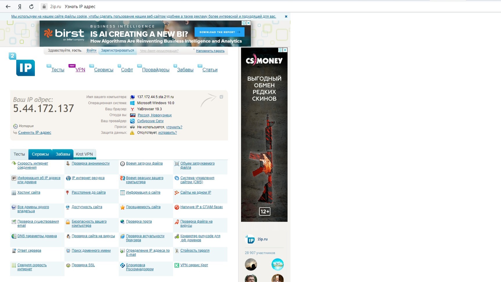501x282 pixels.
Task: Open the Забавы tab
Action: [63, 154]
